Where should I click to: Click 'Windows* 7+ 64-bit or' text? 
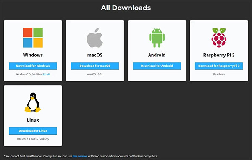(x=29, y=74)
